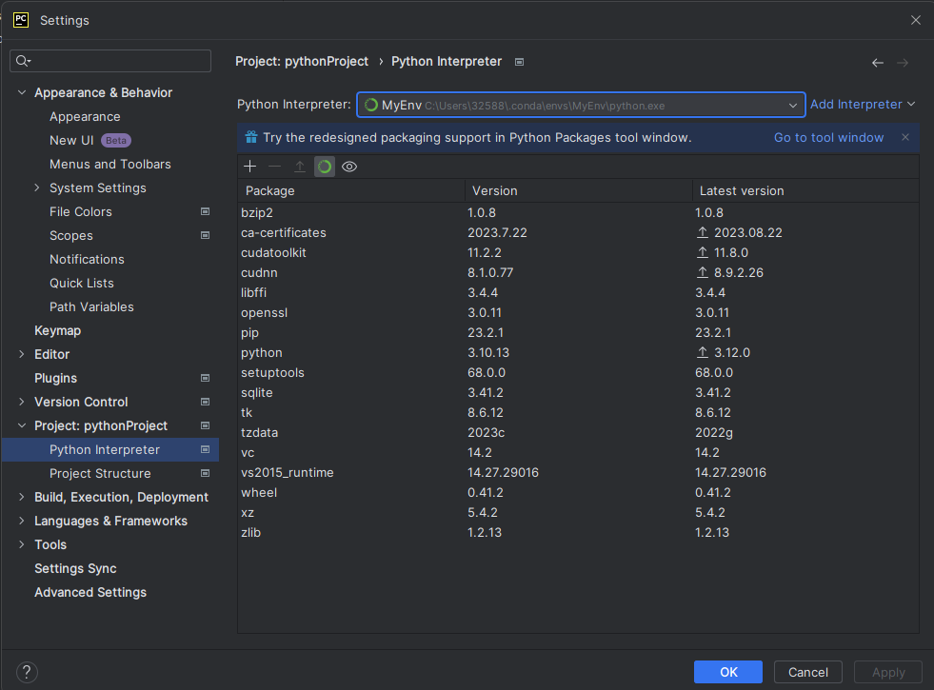Select the setuptools package row
Image resolution: width=934 pixels, height=690 pixels.
[578, 373]
